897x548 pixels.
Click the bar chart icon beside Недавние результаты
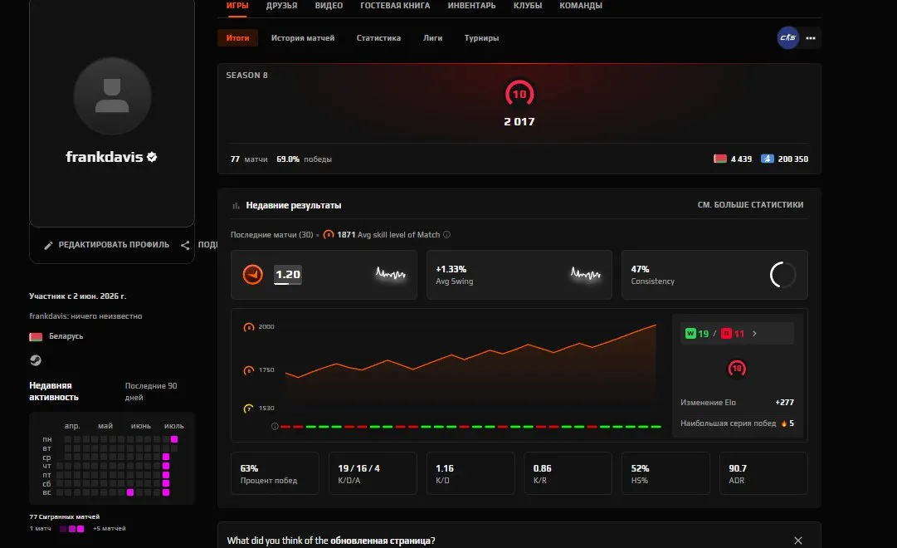pyautogui.click(x=236, y=206)
